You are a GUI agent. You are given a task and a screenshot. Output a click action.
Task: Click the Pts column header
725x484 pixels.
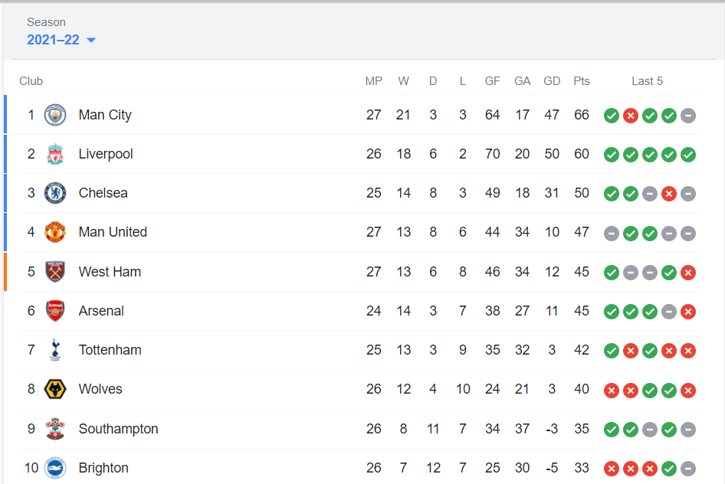pos(582,81)
